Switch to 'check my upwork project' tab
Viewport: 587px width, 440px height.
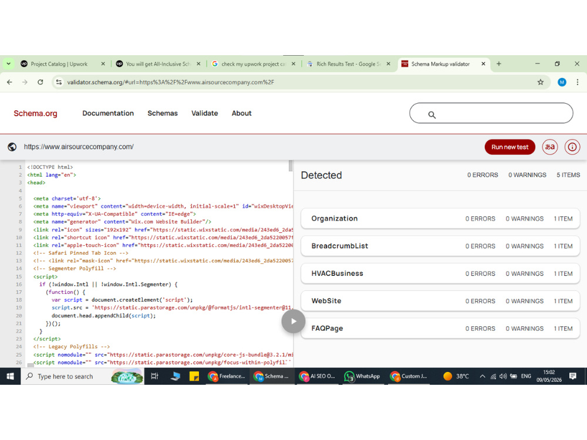point(254,64)
